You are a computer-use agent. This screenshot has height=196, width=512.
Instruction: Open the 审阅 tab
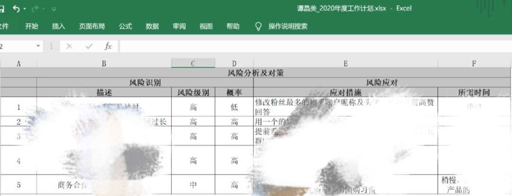pos(179,27)
